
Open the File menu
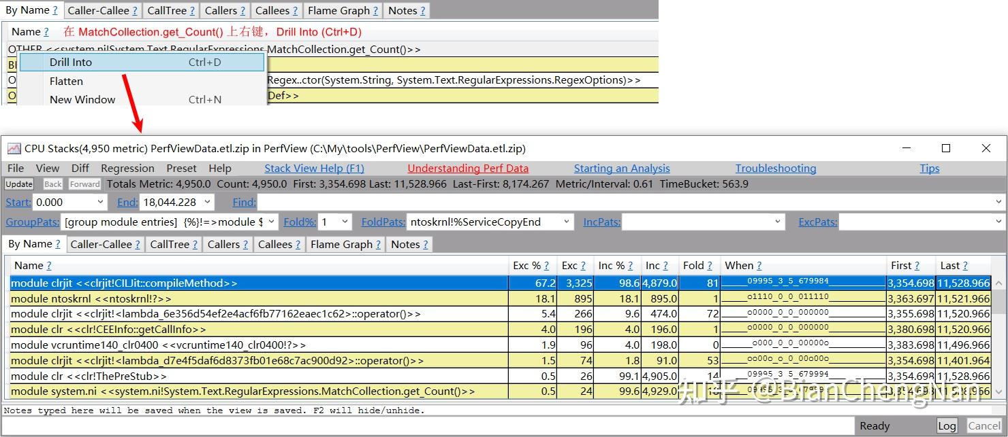pyautogui.click(x=16, y=168)
